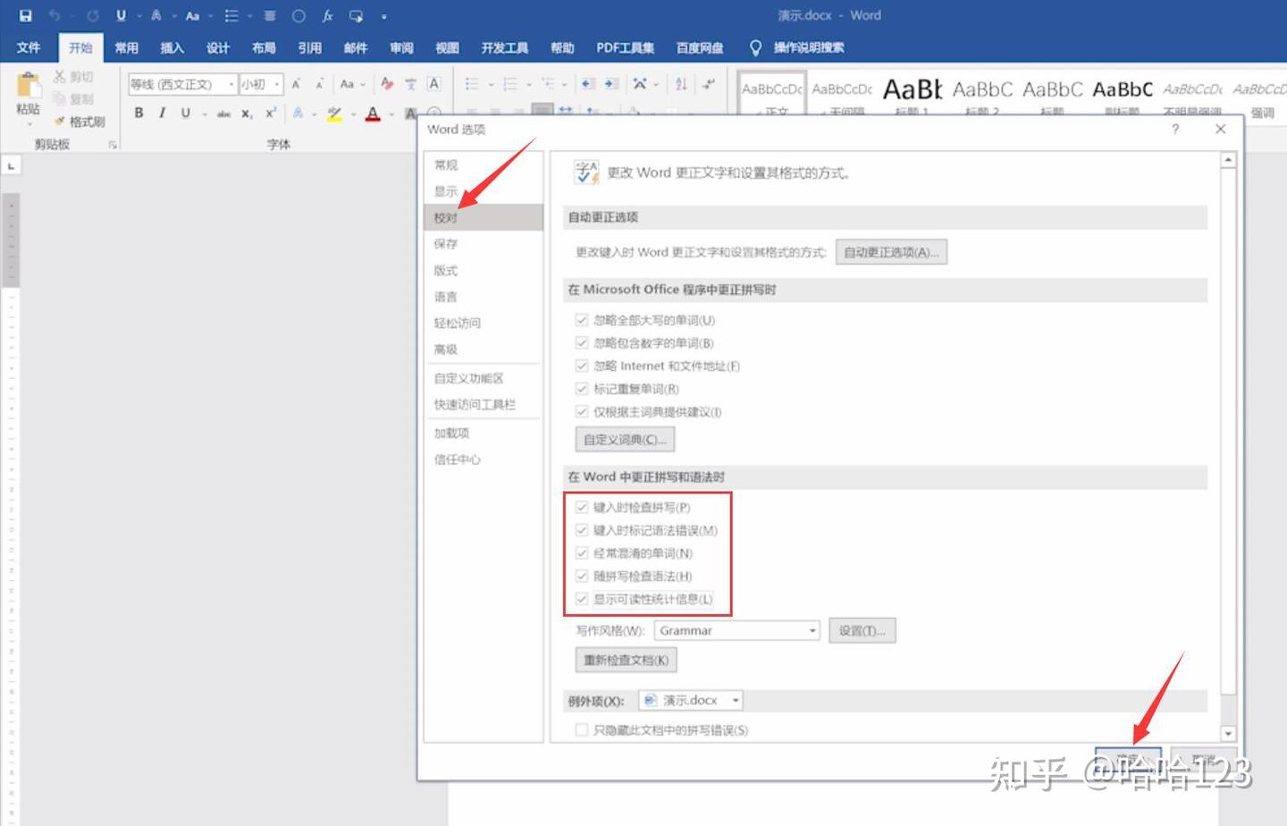Click the grow font size icon

[296, 84]
